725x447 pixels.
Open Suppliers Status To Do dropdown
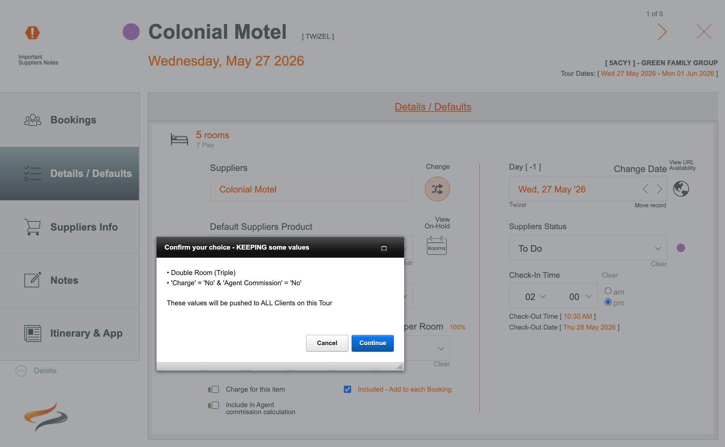point(587,248)
